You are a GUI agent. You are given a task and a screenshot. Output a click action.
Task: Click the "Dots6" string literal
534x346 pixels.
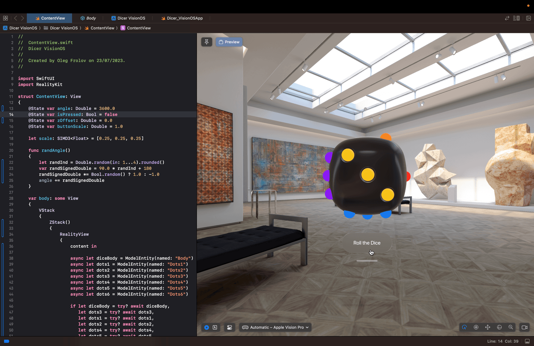tap(176, 294)
